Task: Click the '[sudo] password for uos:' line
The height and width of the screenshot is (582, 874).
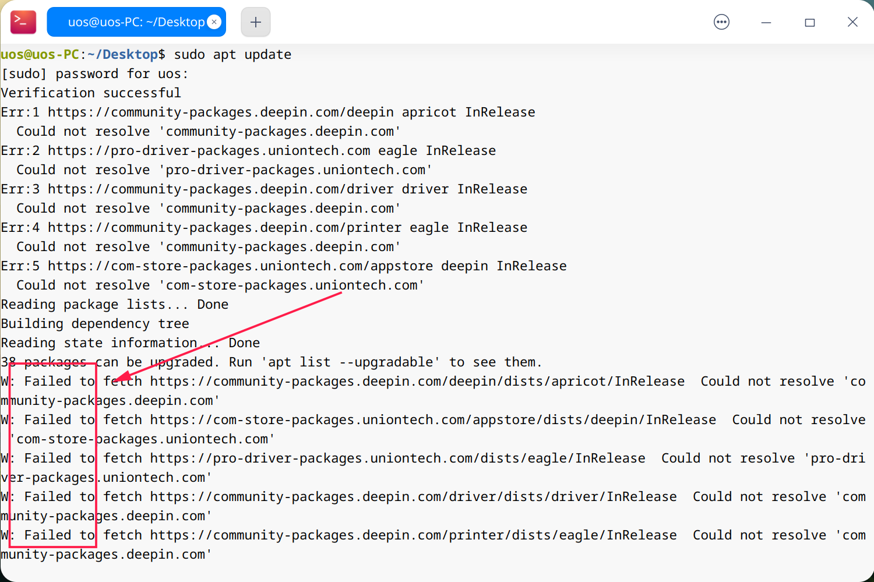Action: (95, 74)
